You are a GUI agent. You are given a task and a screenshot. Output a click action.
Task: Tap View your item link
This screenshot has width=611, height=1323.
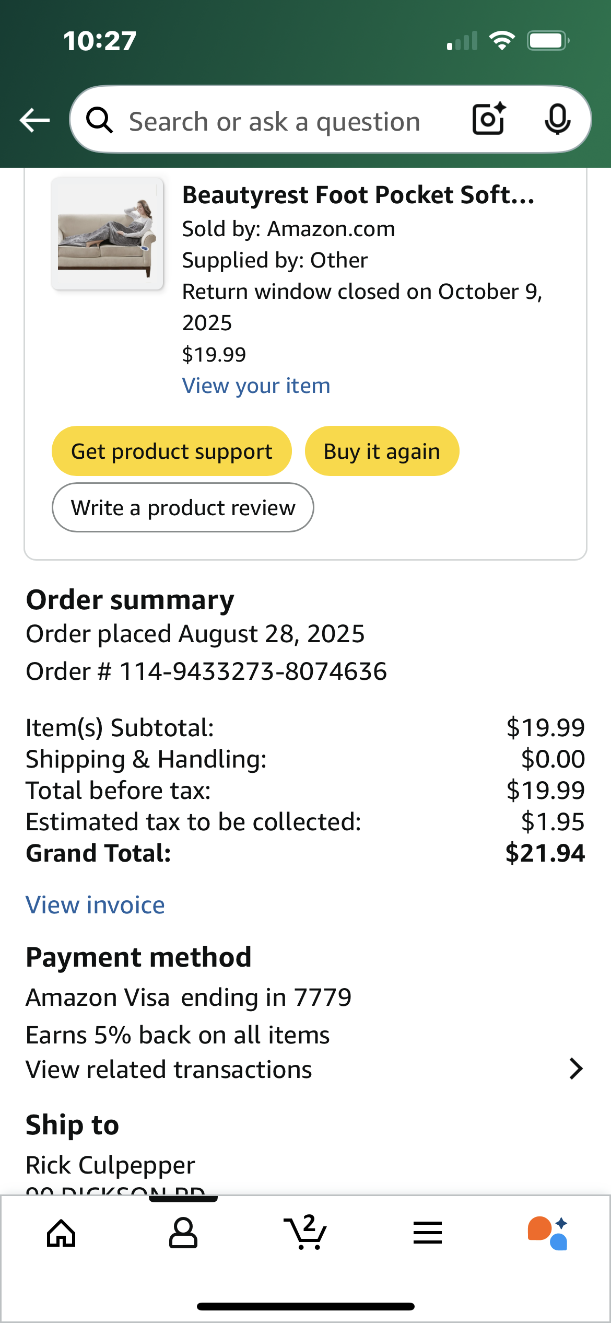pyautogui.click(x=256, y=386)
